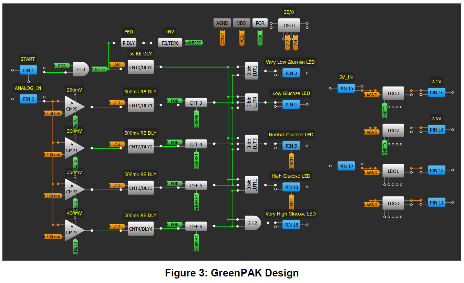Select the PIN 15 5V_IN block

pos(346,88)
